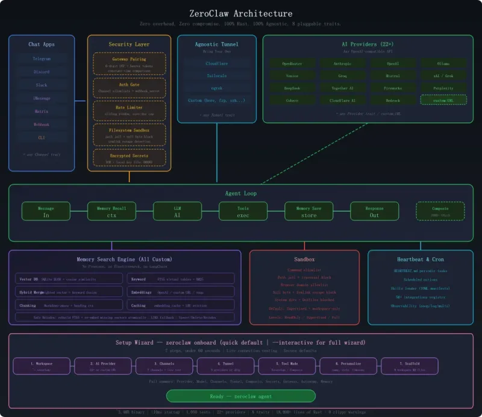This screenshot has width=482, height=417.
Task: Select the dashed custom URL provider box
Action: pos(443,100)
